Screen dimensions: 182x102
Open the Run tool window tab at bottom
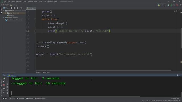[x=5, y=99]
